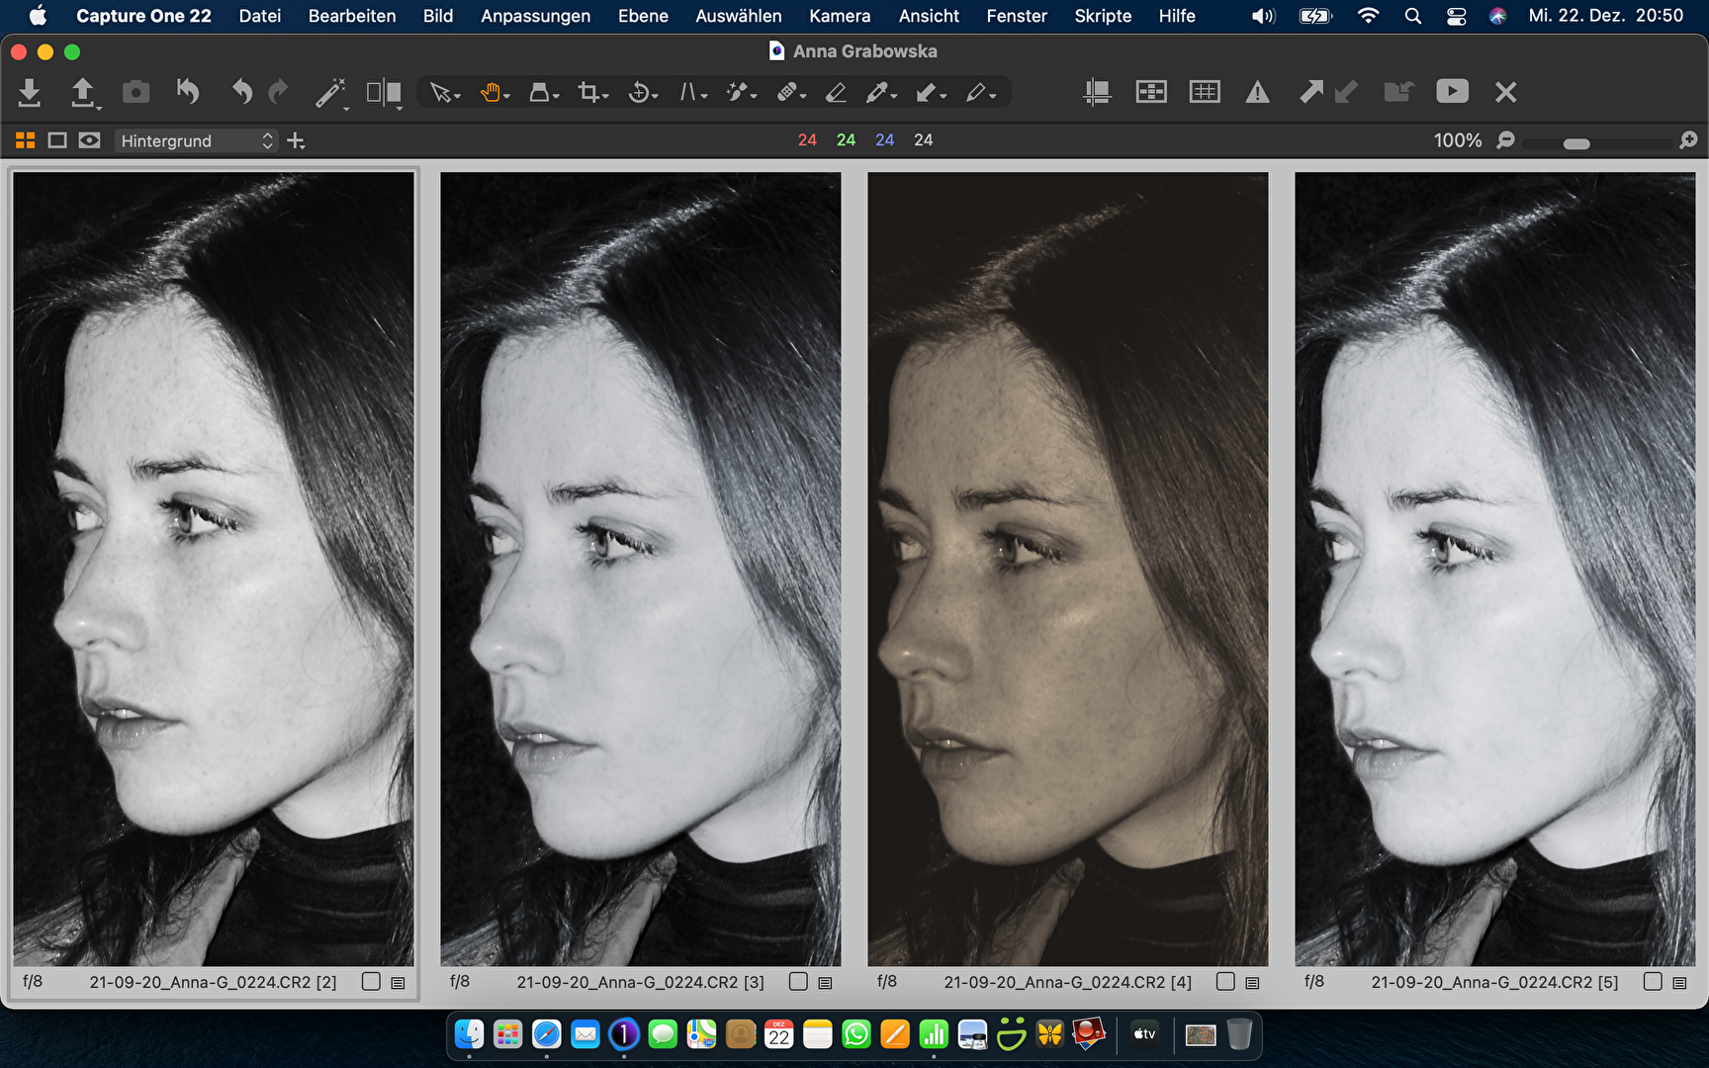Open the Kamera menu
The image size is (1709, 1068).
[x=840, y=16]
